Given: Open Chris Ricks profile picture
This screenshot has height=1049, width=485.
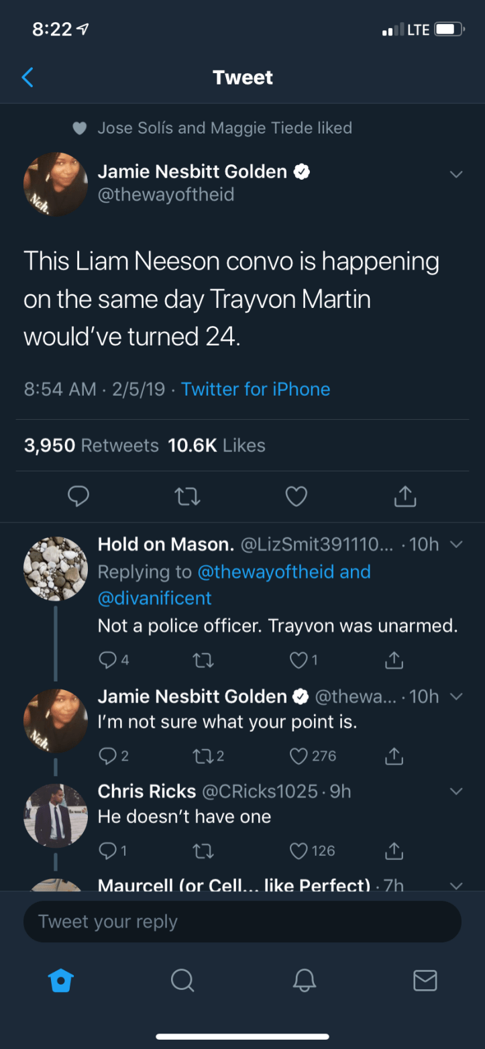Looking at the screenshot, I should (56, 816).
